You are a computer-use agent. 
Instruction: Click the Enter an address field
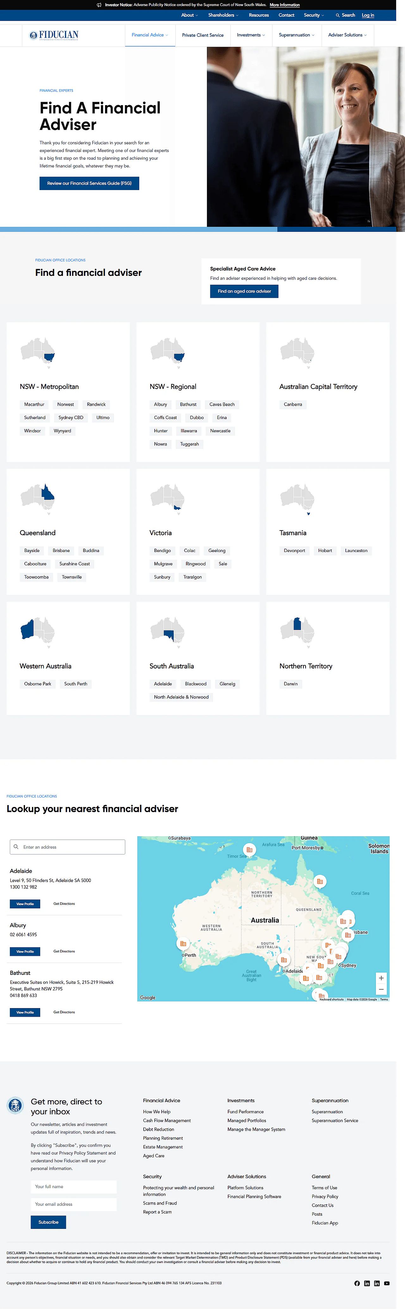coord(67,847)
